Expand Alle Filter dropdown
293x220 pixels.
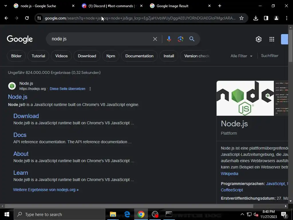(x=241, y=56)
